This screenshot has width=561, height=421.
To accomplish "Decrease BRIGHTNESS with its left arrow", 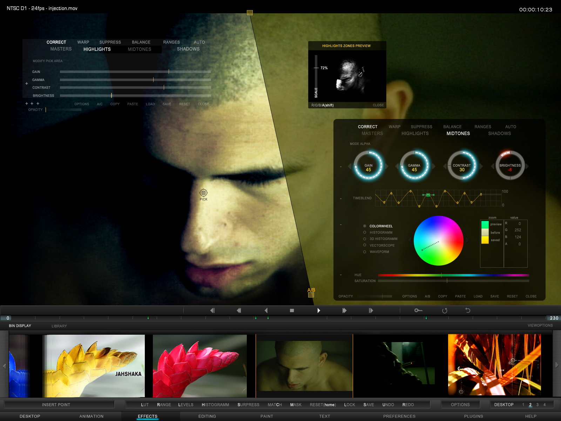I will coord(493,166).
